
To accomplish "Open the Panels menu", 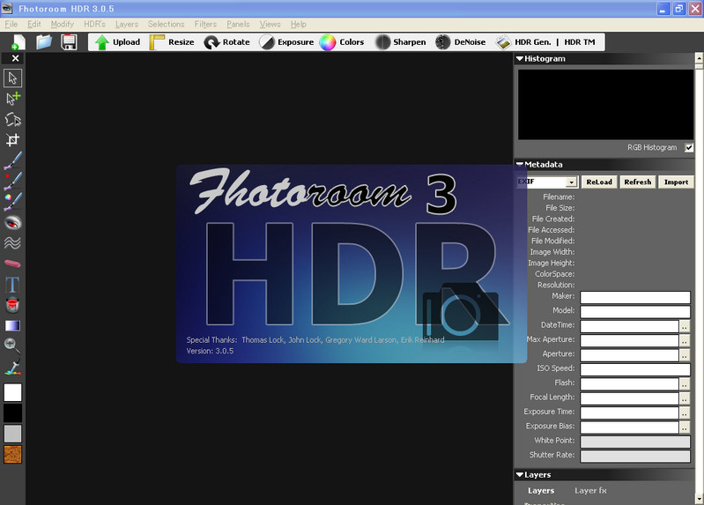I will pos(238,25).
